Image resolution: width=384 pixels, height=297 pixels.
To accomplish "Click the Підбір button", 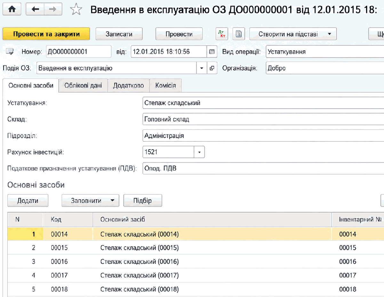I will point(143,201).
